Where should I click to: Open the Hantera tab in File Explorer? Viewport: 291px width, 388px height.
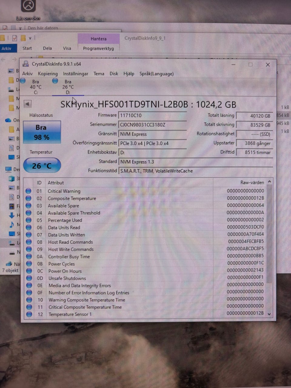pos(99,39)
